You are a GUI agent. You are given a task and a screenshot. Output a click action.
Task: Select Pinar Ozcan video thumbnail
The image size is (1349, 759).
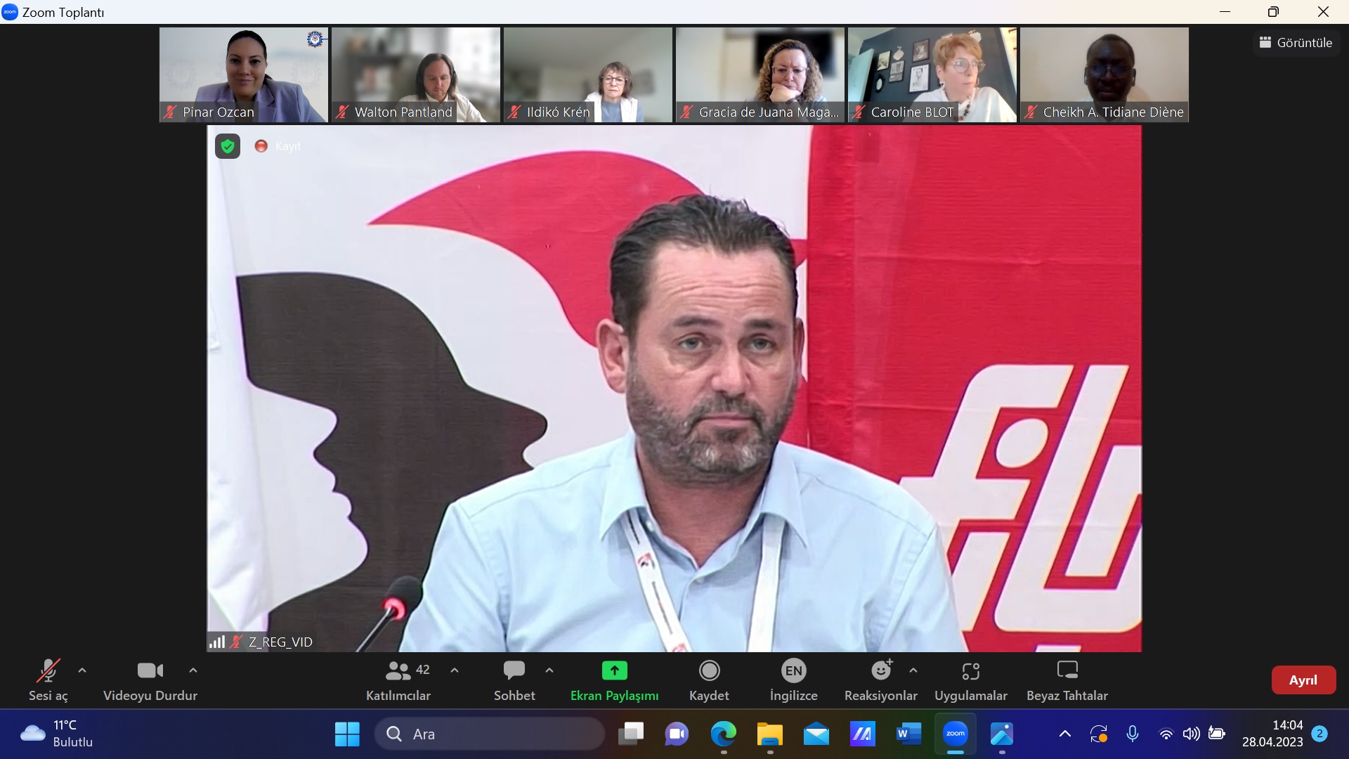244,74
